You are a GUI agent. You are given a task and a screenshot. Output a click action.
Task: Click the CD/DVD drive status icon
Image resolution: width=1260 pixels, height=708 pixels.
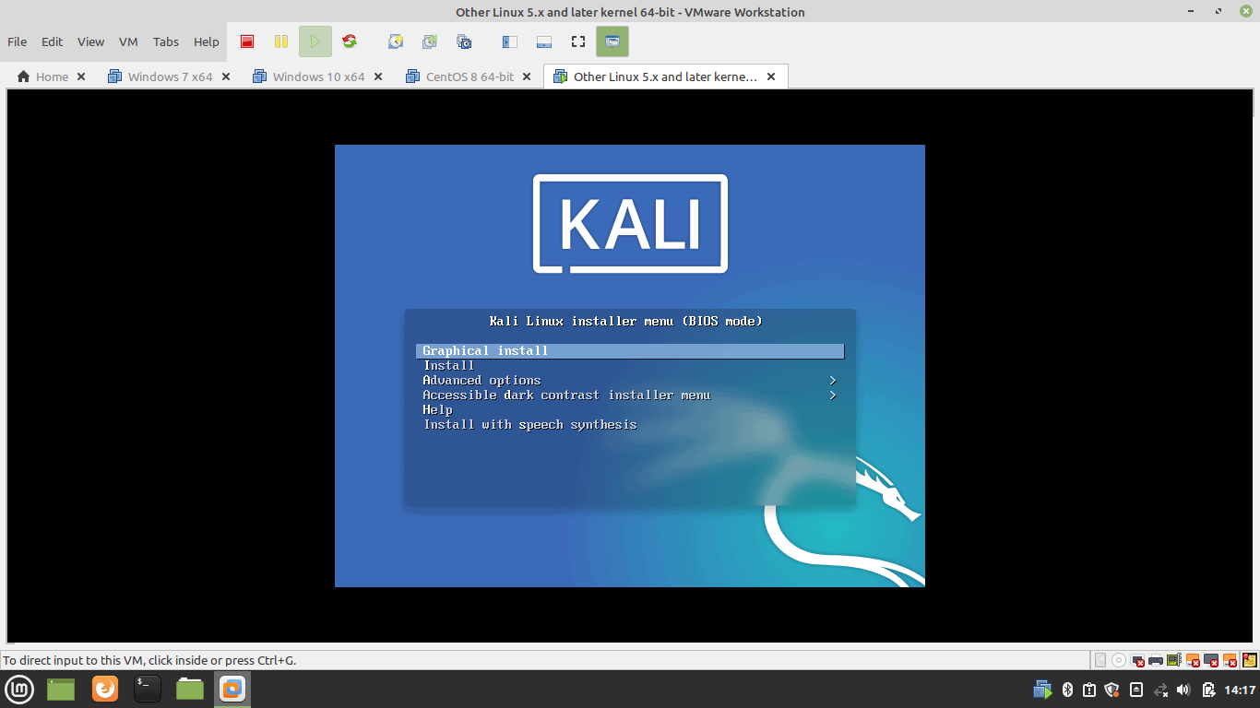[x=1119, y=660]
